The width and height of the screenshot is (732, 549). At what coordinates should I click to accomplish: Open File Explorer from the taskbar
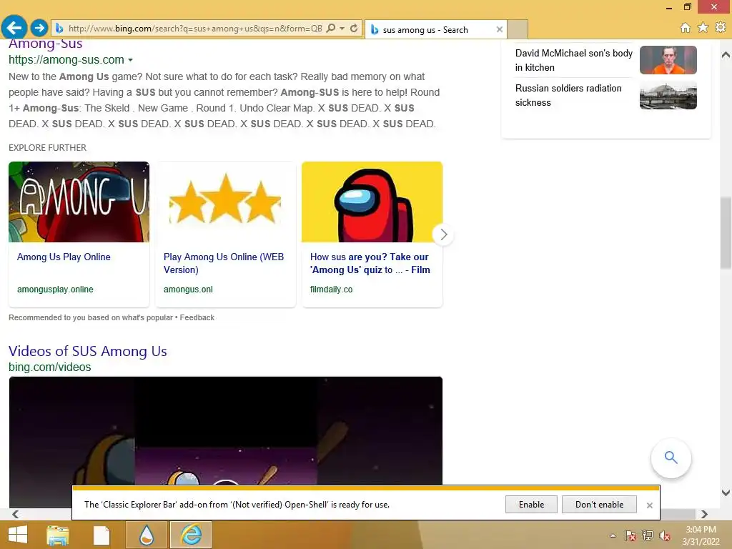58,535
